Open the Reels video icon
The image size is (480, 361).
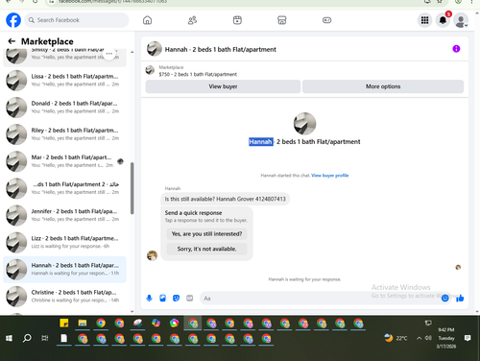237,20
